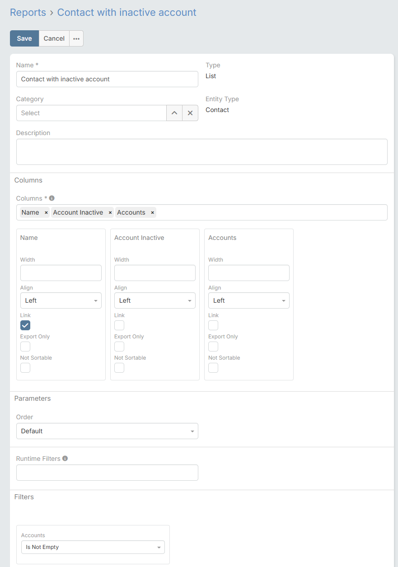This screenshot has width=398, height=567.
Task: Open the Align dropdown for Name column
Action: (61, 300)
